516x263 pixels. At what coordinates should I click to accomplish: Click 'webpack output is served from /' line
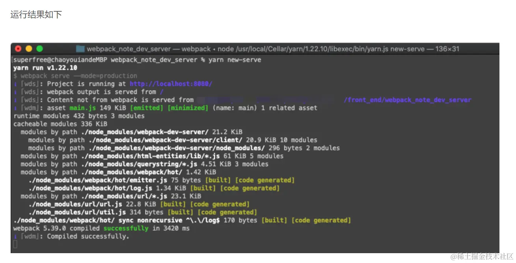click(88, 92)
